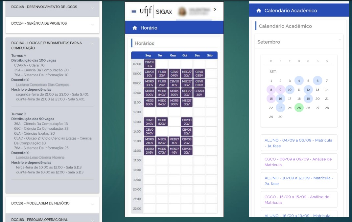Expand DCC154 - Gerência de Projetos course
Image resolution: width=352 pixels, height=222 pixels.
coord(92,24)
